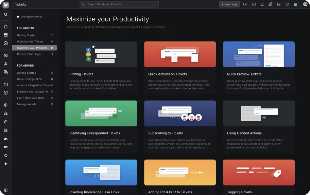Screen dimensions: 310x195
Task: Click the Adding CC & BCC to Tickets title
Action: 170,192
